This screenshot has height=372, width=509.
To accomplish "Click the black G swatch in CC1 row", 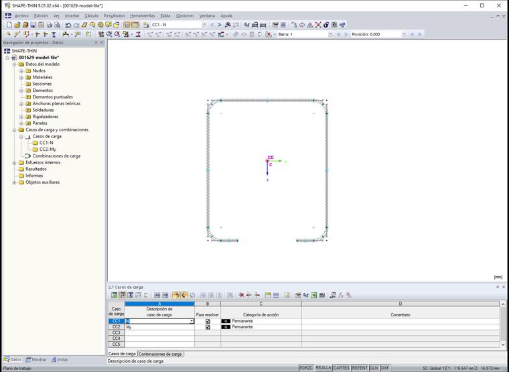I will pos(226,321).
